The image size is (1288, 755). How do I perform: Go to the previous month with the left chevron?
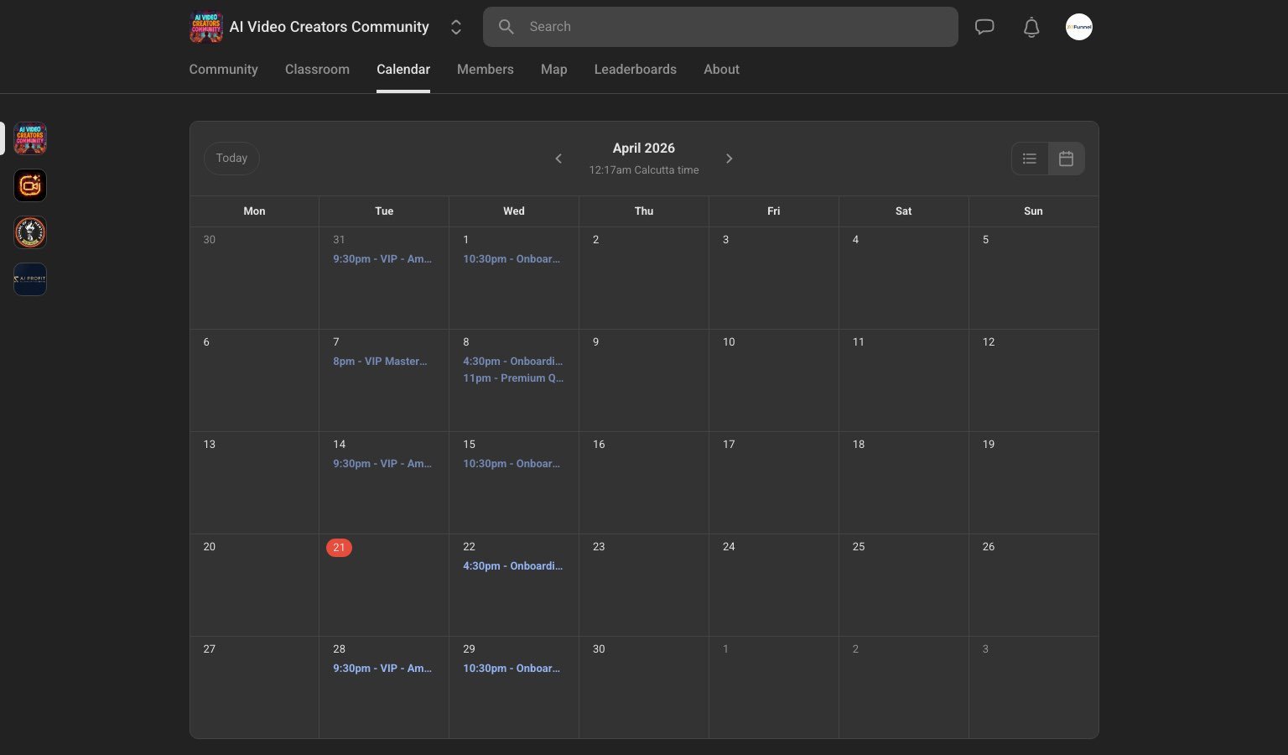click(x=558, y=159)
